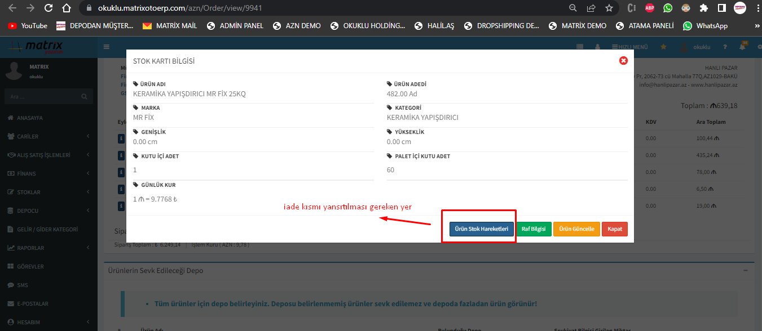Click the browser home icon
The height and width of the screenshot is (331, 762).
[x=67, y=8]
